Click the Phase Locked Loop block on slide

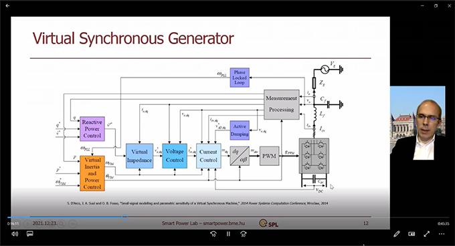click(240, 78)
